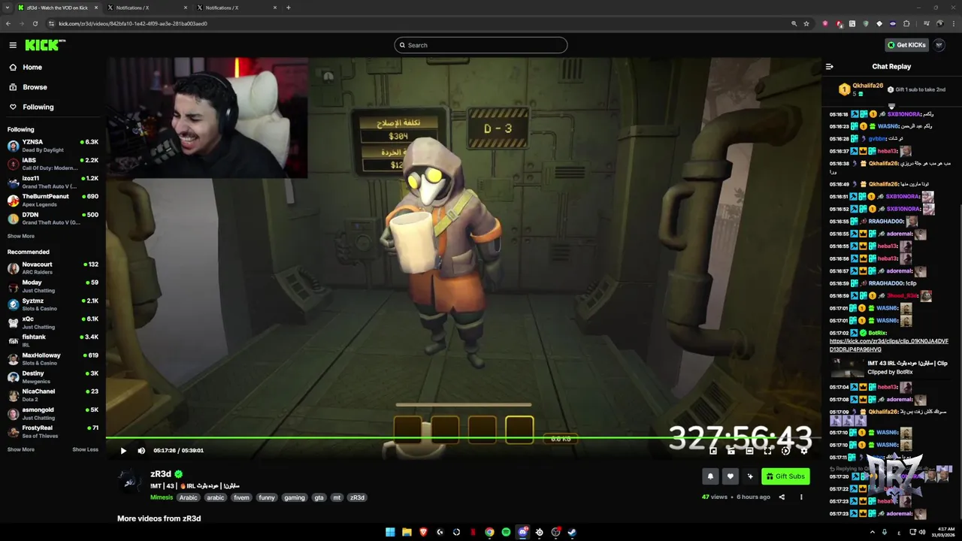This screenshot has width=962, height=541.
Task: Click the Kick search field
Action: pyautogui.click(x=480, y=45)
